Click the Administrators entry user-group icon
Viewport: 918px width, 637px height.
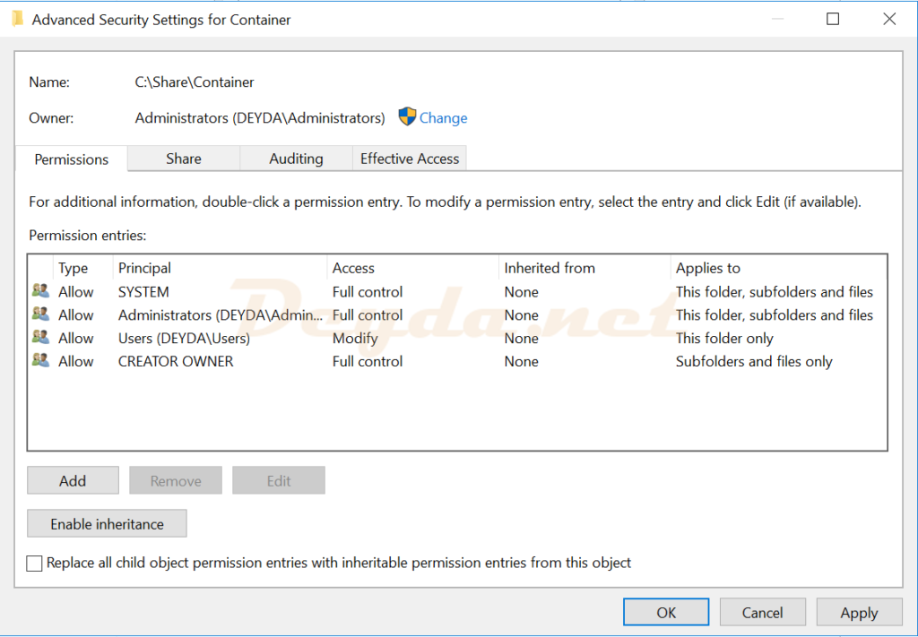(x=40, y=314)
